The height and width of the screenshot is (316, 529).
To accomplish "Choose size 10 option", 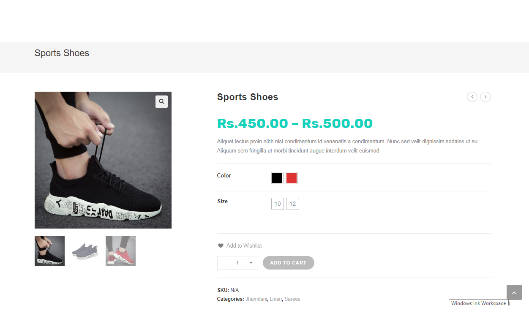I will point(278,204).
